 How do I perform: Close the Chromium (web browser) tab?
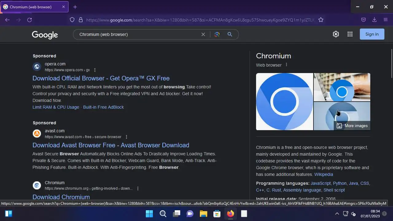64,7
